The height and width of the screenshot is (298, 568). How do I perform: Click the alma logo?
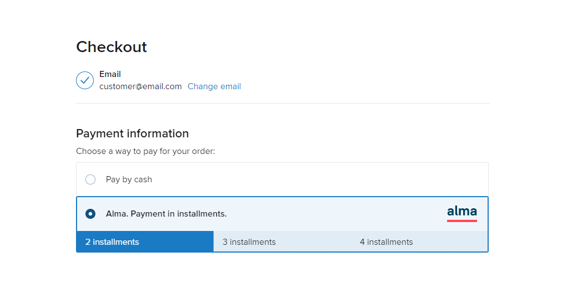coord(462,213)
